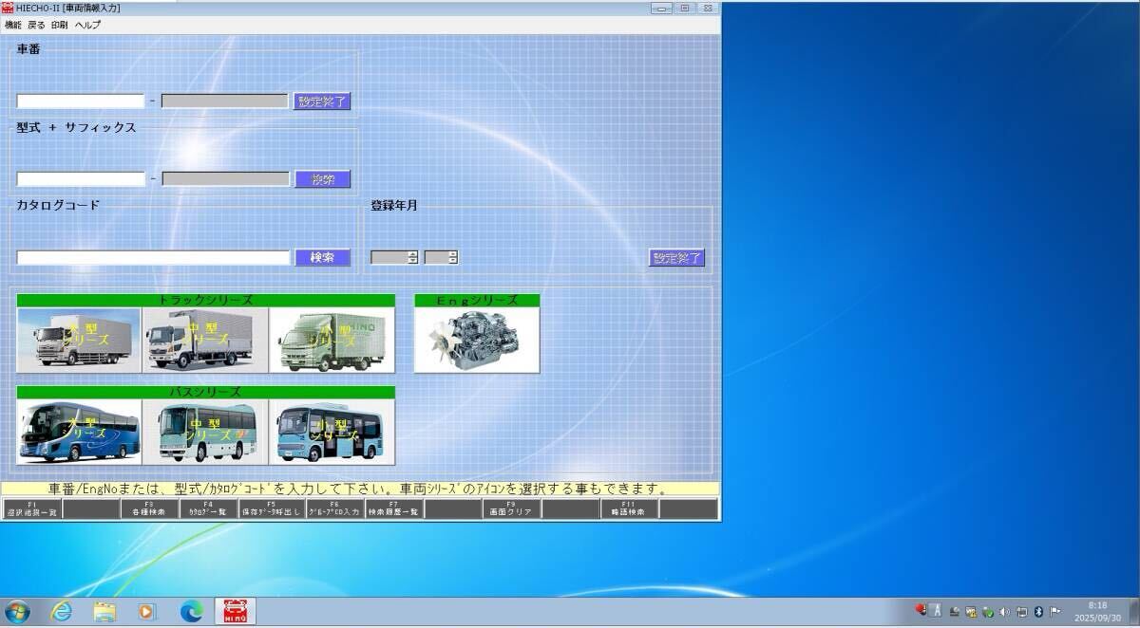Click the 検索 button beside catalog code
The image size is (1140, 628).
click(x=323, y=258)
